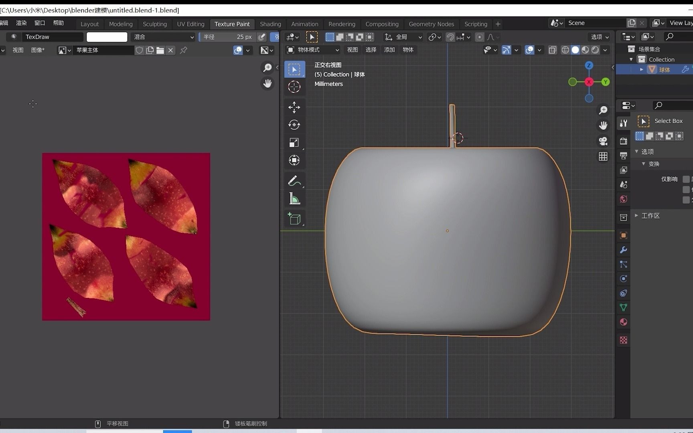Select the Scale tool
The width and height of the screenshot is (693, 433).
[294, 143]
